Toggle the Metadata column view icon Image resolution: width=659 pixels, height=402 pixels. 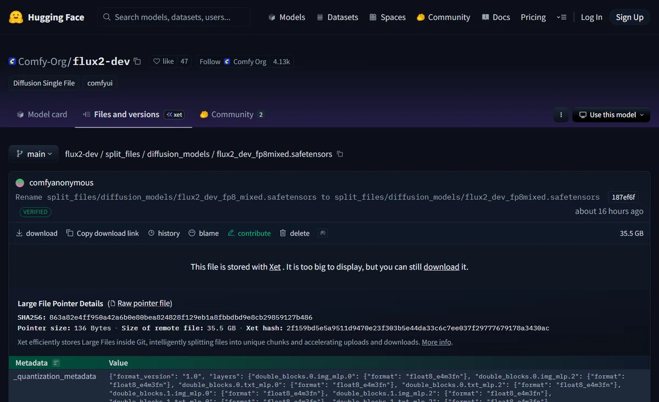[x=56, y=363]
